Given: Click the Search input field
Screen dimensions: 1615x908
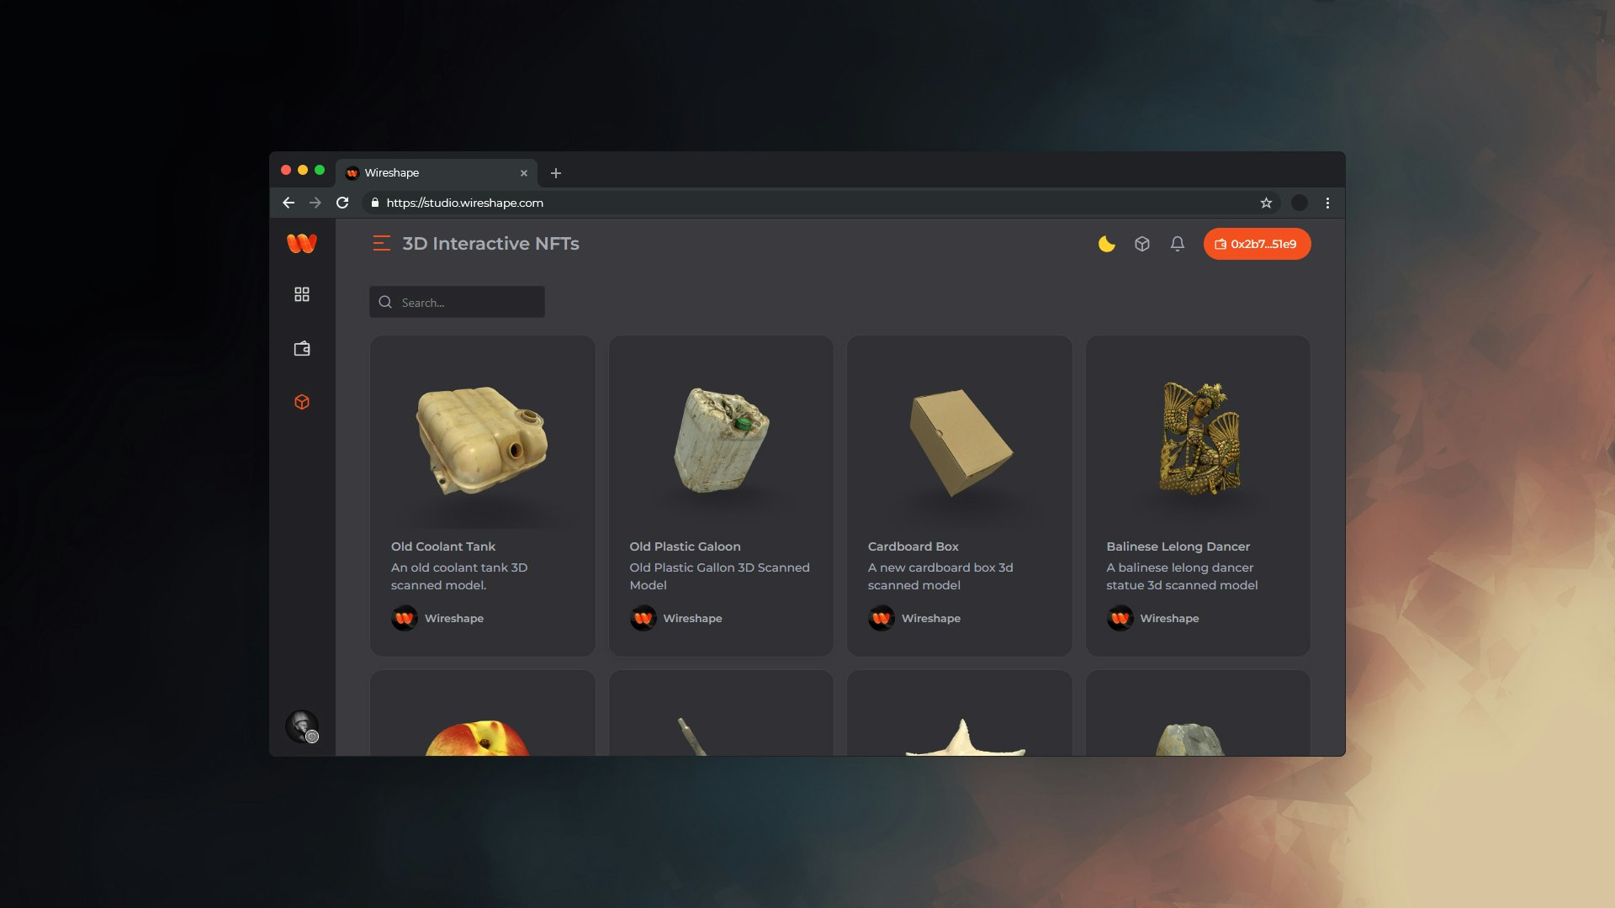Looking at the screenshot, I should pyautogui.click(x=457, y=302).
